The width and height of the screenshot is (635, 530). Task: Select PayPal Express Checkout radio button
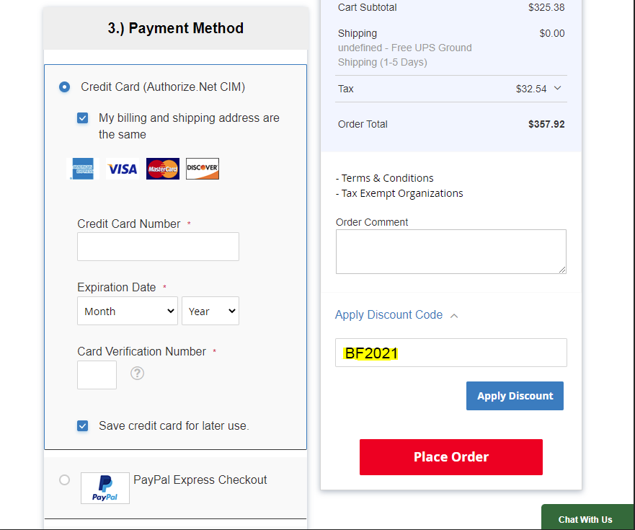pos(65,480)
